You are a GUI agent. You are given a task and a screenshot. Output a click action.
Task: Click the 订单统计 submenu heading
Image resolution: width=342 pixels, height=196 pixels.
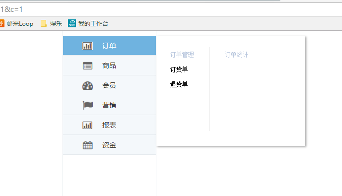(x=236, y=55)
